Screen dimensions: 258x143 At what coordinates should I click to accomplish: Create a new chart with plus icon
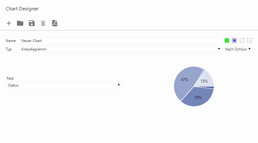[9, 23]
